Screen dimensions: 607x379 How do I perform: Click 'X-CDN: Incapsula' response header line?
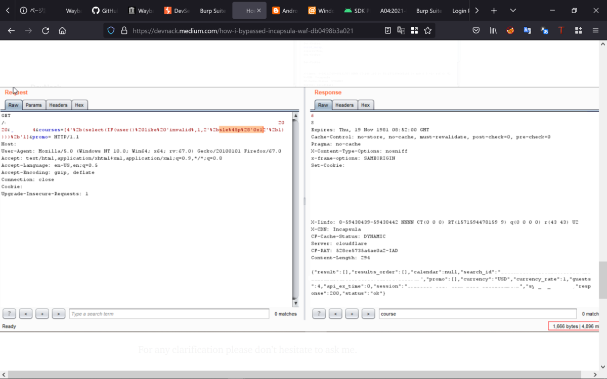click(335, 229)
